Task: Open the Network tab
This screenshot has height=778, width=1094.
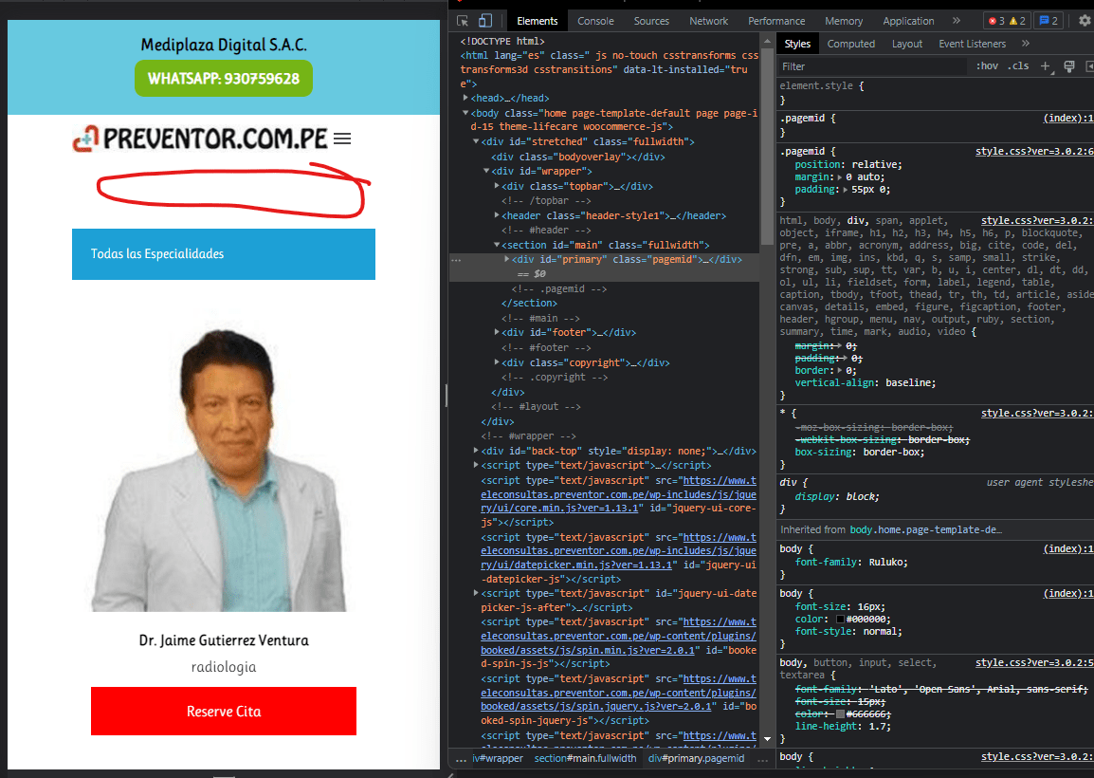Action: tap(708, 21)
